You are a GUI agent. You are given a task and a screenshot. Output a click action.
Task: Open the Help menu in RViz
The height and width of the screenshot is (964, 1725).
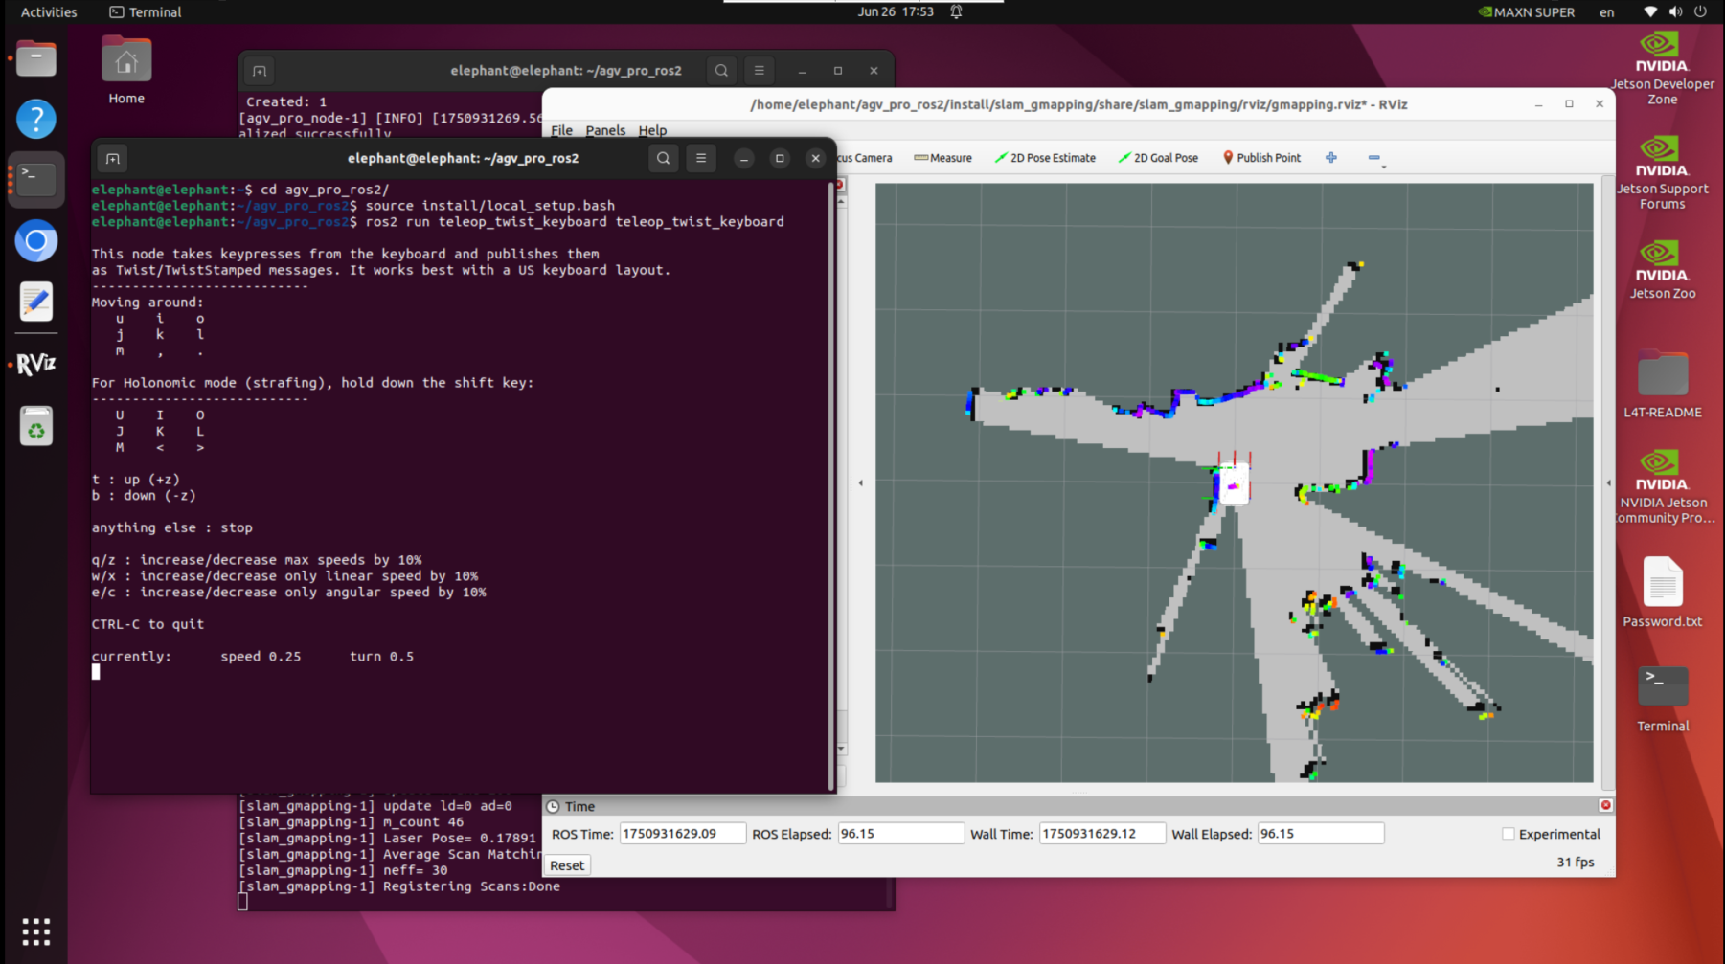click(652, 130)
